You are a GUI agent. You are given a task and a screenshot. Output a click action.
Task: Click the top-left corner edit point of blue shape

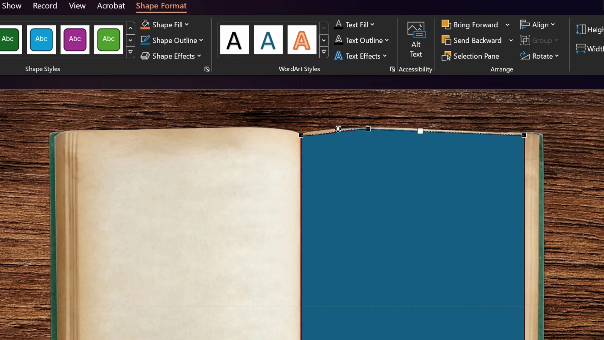(301, 135)
